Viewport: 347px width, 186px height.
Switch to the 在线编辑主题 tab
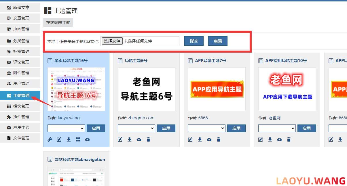click(58, 22)
